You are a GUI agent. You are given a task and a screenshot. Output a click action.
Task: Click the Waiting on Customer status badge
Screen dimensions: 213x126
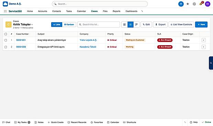[x=135, y=40]
